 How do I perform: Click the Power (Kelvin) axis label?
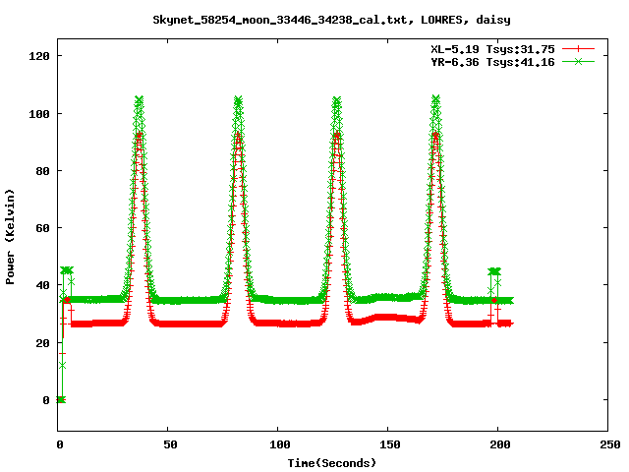tap(10, 237)
